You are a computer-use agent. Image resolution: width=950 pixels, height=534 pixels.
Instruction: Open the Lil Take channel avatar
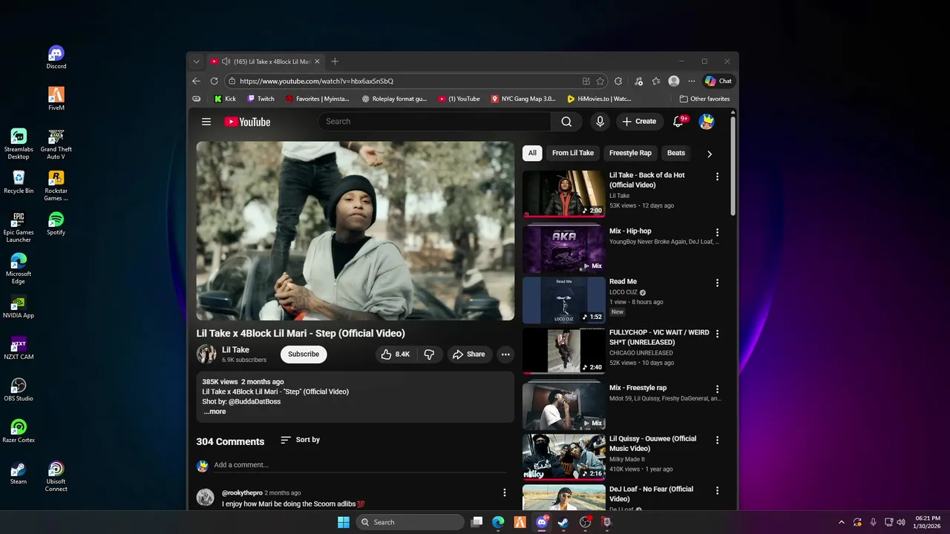206,355
